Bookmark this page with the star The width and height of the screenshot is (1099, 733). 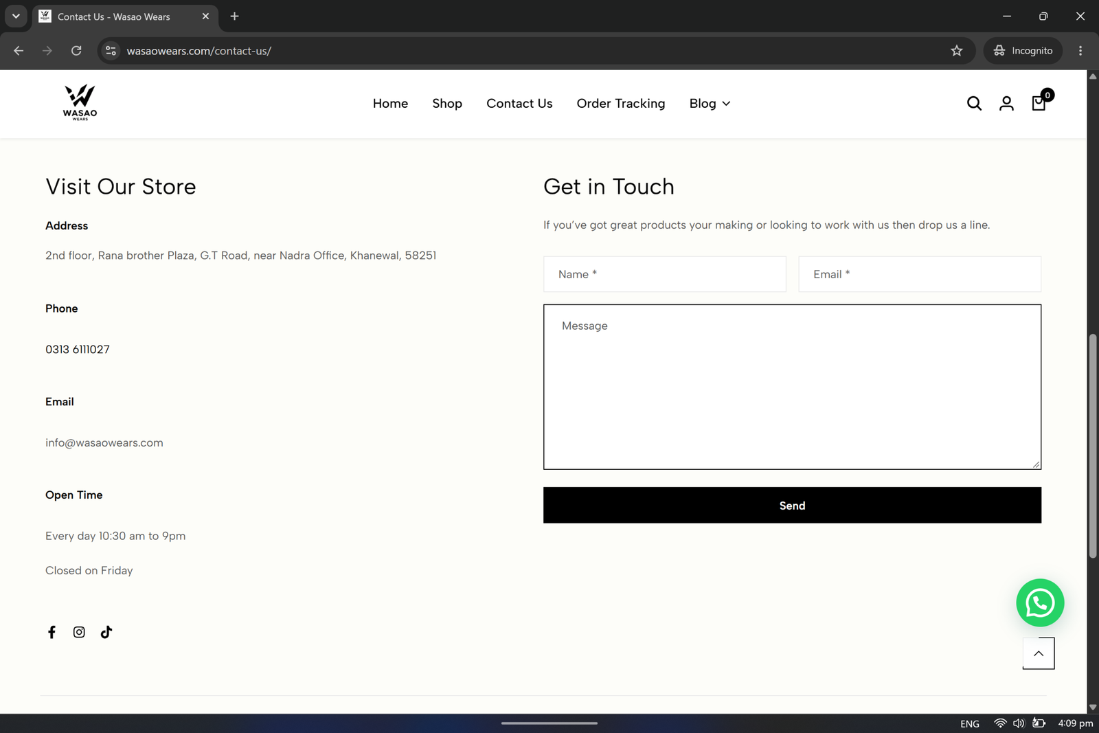click(957, 51)
